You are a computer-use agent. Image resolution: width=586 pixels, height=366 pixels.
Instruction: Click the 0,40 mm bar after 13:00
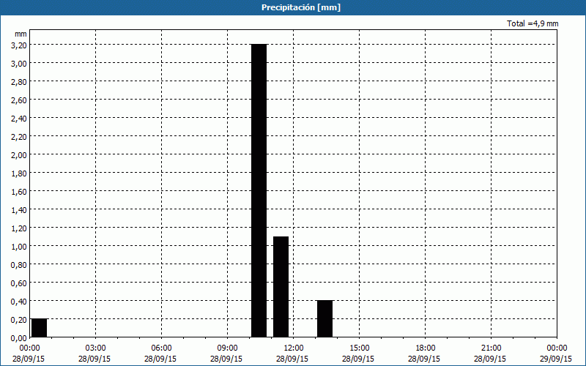[x=324, y=319]
